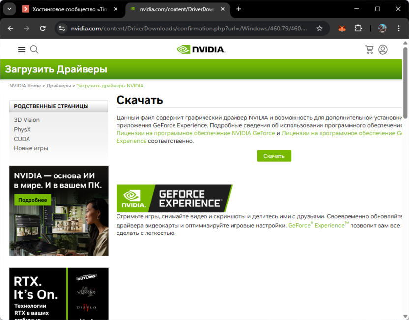Open the Chrome profile avatar
Screen dimensions: 409x320
(x=382, y=28)
